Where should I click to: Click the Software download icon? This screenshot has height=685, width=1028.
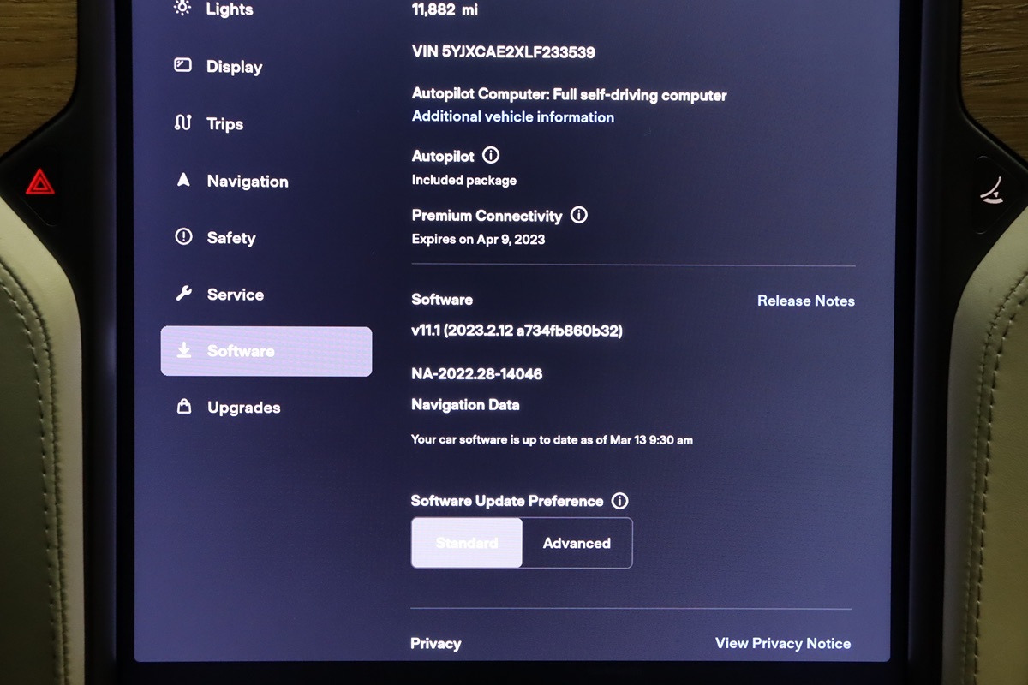[x=183, y=351]
